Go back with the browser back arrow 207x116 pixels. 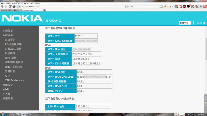tap(2, 6)
